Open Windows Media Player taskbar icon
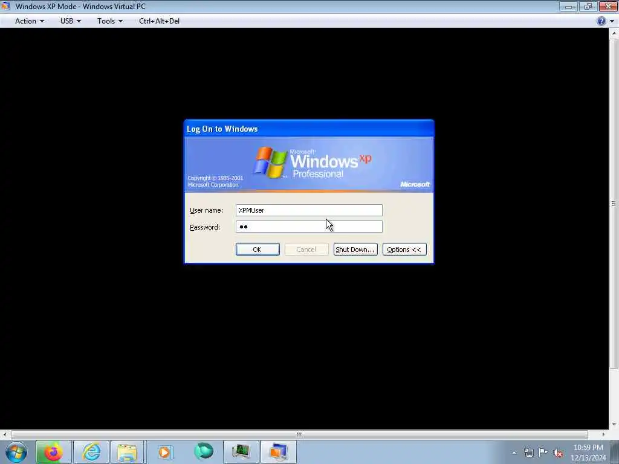This screenshot has width=619, height=464. click(x=165, y=452)
